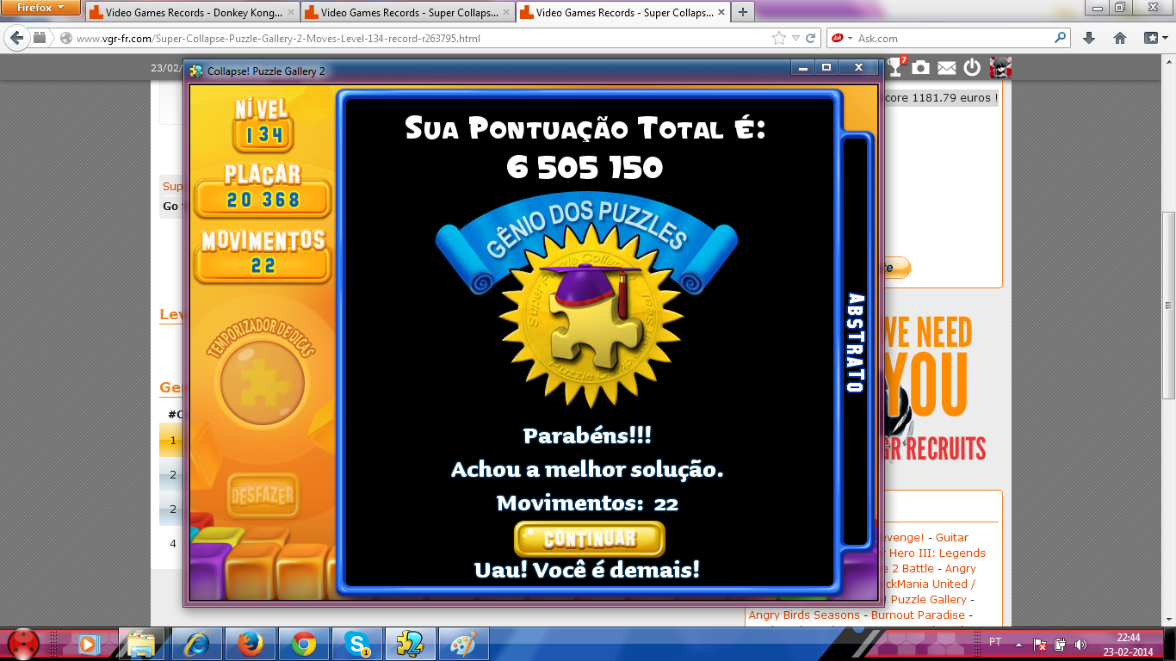This screenshot has width=1176, height=661.
Task: Open the Firefox menu dropdown
Action: pos(40,8)
